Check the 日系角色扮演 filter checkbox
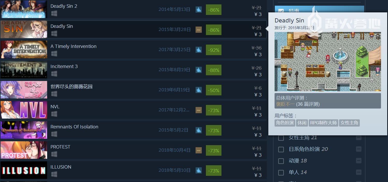Viewport: 388px width, 182px height. click(281, 149)
